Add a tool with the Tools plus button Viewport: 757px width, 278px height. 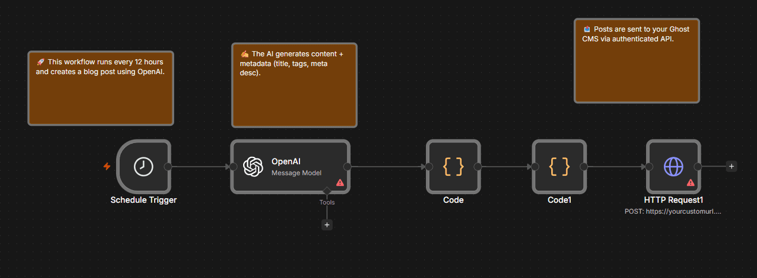coord(327,225)
